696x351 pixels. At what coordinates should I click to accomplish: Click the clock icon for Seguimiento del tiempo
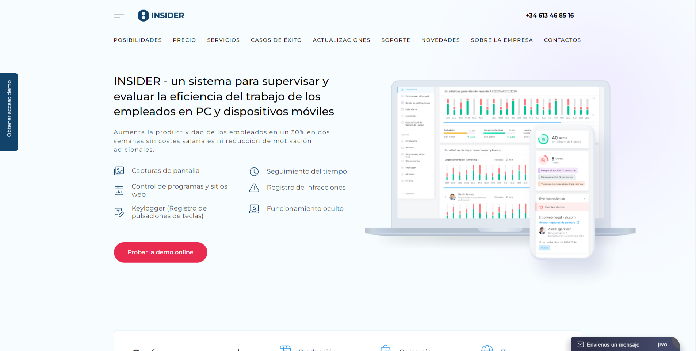click(x=254, y=171)
